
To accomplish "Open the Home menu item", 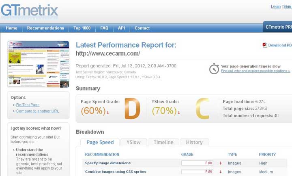I will 12,28.
